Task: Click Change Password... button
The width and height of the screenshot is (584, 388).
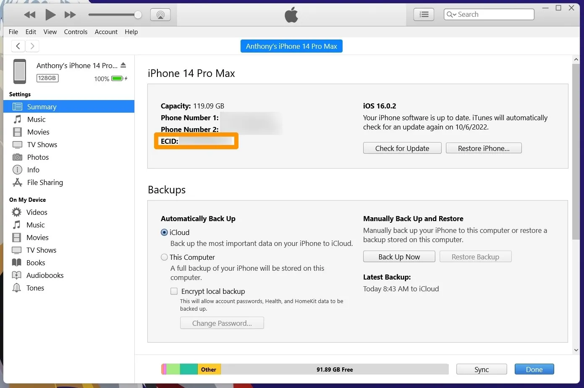Action: (x=222, y=323)
